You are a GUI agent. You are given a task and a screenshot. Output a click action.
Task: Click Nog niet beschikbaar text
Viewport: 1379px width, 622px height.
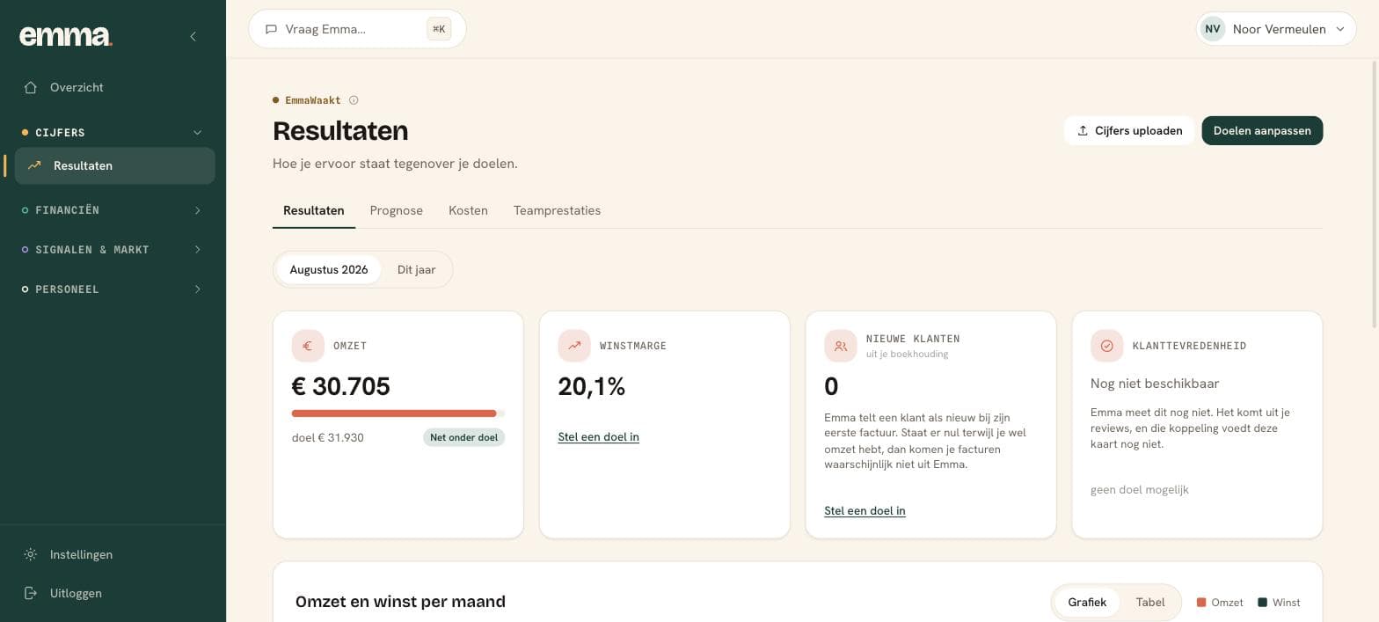[1155, 384]
